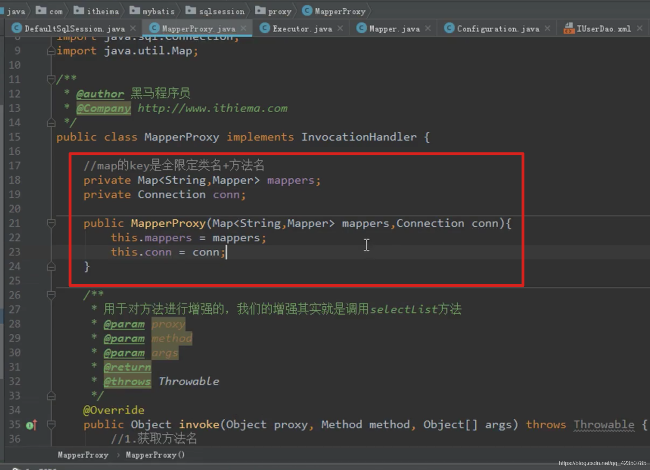The width and height of the screenshot is (650, 470).
Task: Switch to the MapperProxy.java tab
Action: click(198, 29)
